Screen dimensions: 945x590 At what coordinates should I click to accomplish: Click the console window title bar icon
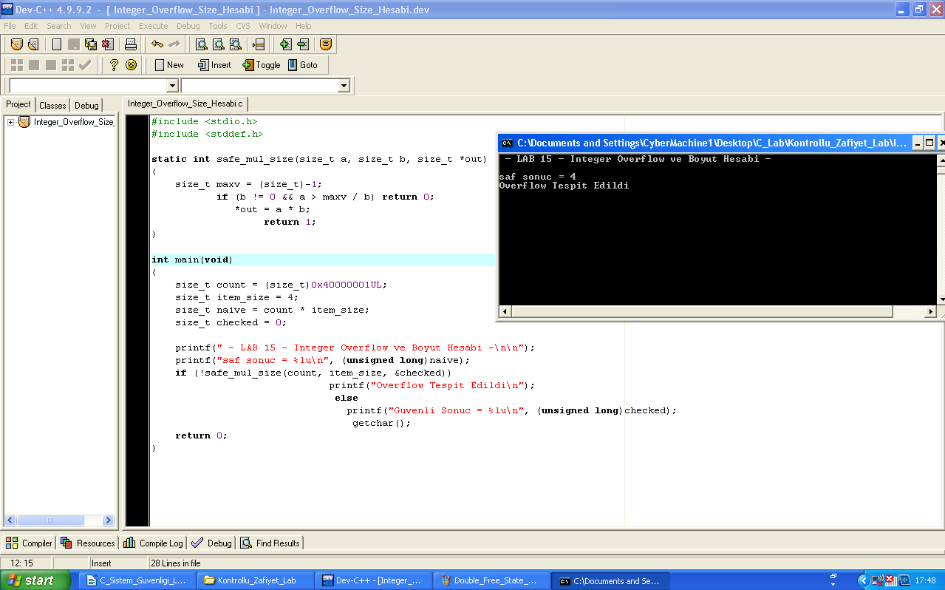tap(508, 143)
